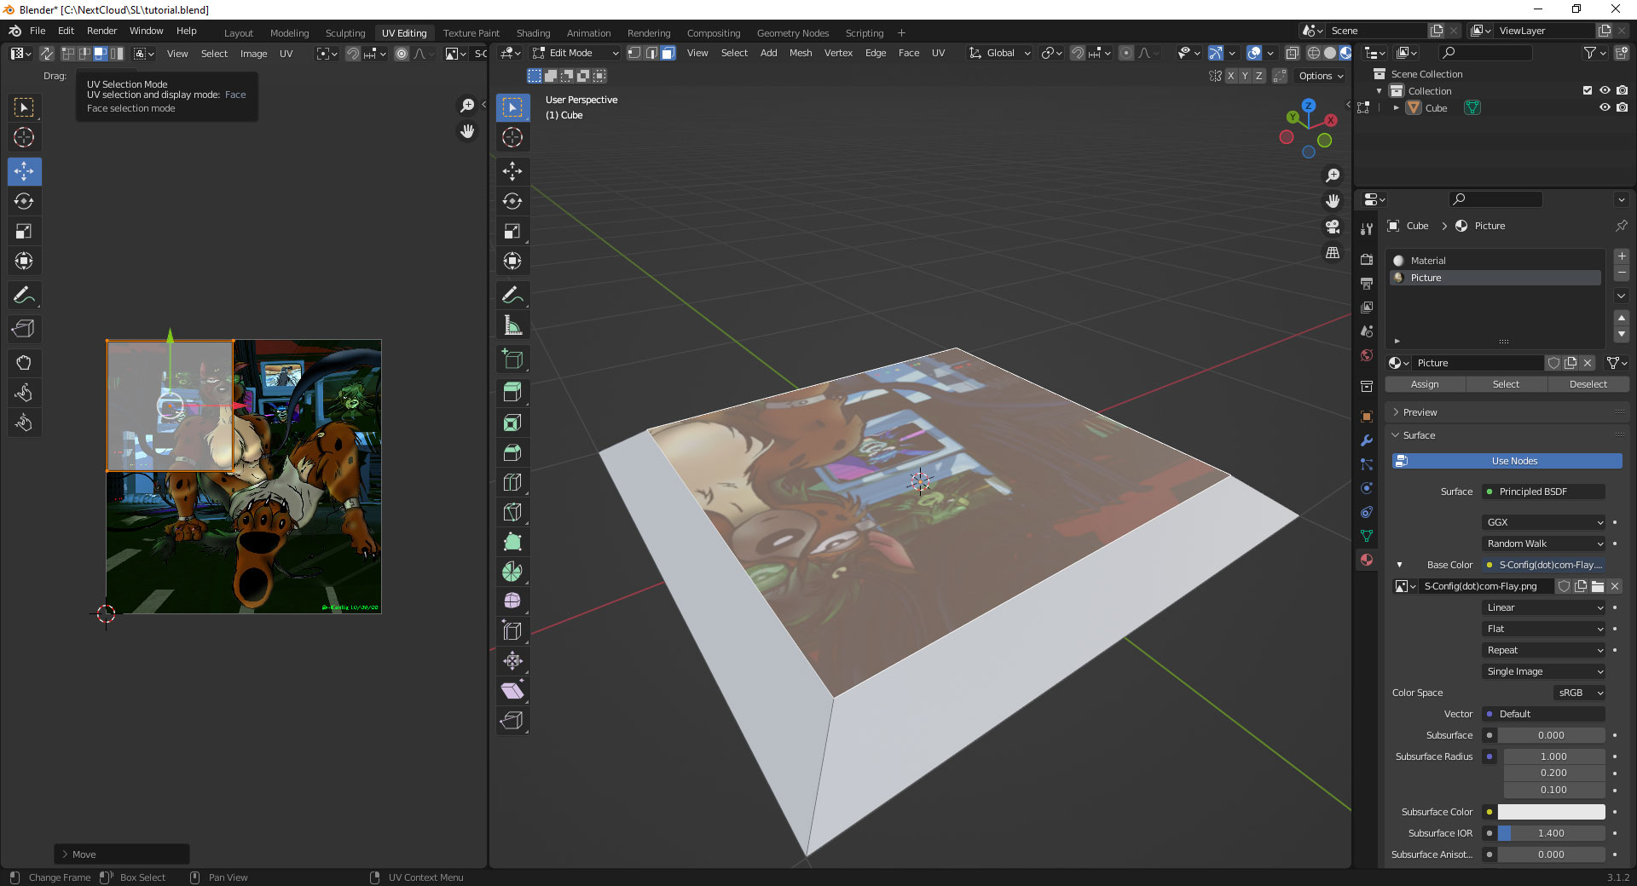Open the Global transform orientation dropdown

(x=999, y=53)
